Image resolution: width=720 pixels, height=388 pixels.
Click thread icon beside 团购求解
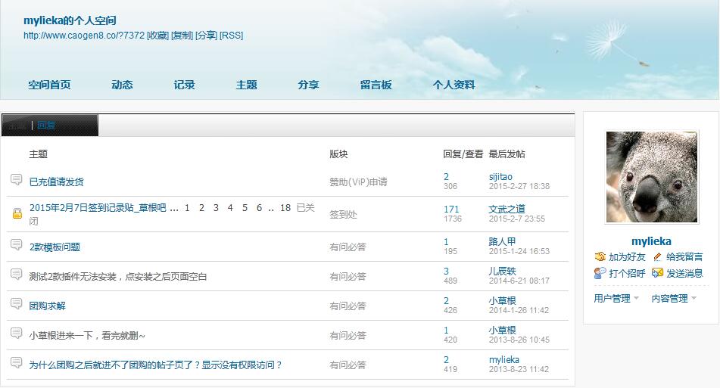17,304
